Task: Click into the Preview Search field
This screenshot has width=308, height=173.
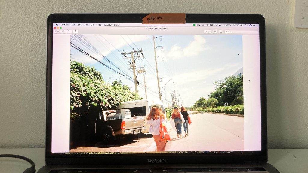Action: click(x=241, y=32)
